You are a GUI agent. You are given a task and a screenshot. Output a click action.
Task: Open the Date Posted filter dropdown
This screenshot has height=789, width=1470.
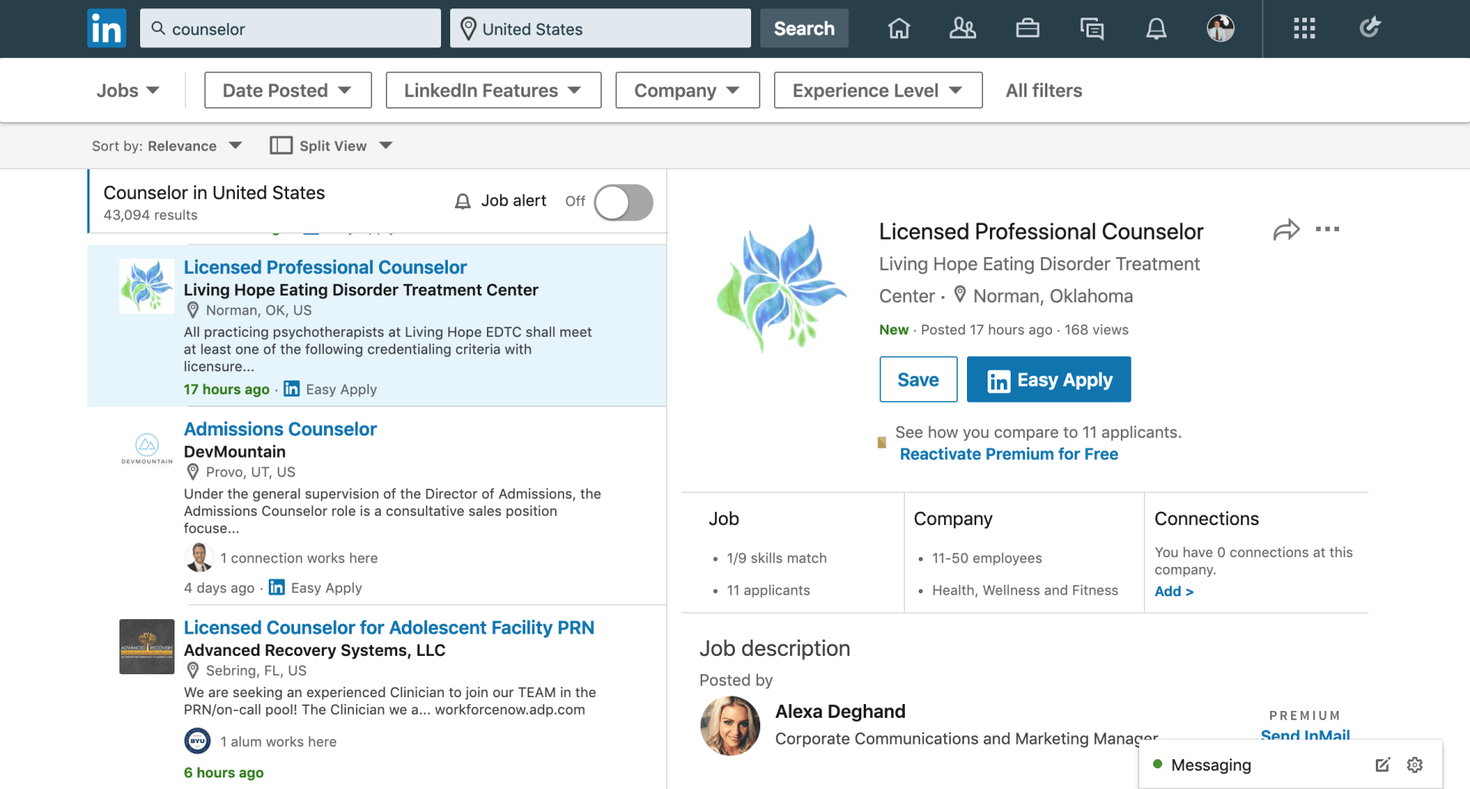click(x=288, y=90)
